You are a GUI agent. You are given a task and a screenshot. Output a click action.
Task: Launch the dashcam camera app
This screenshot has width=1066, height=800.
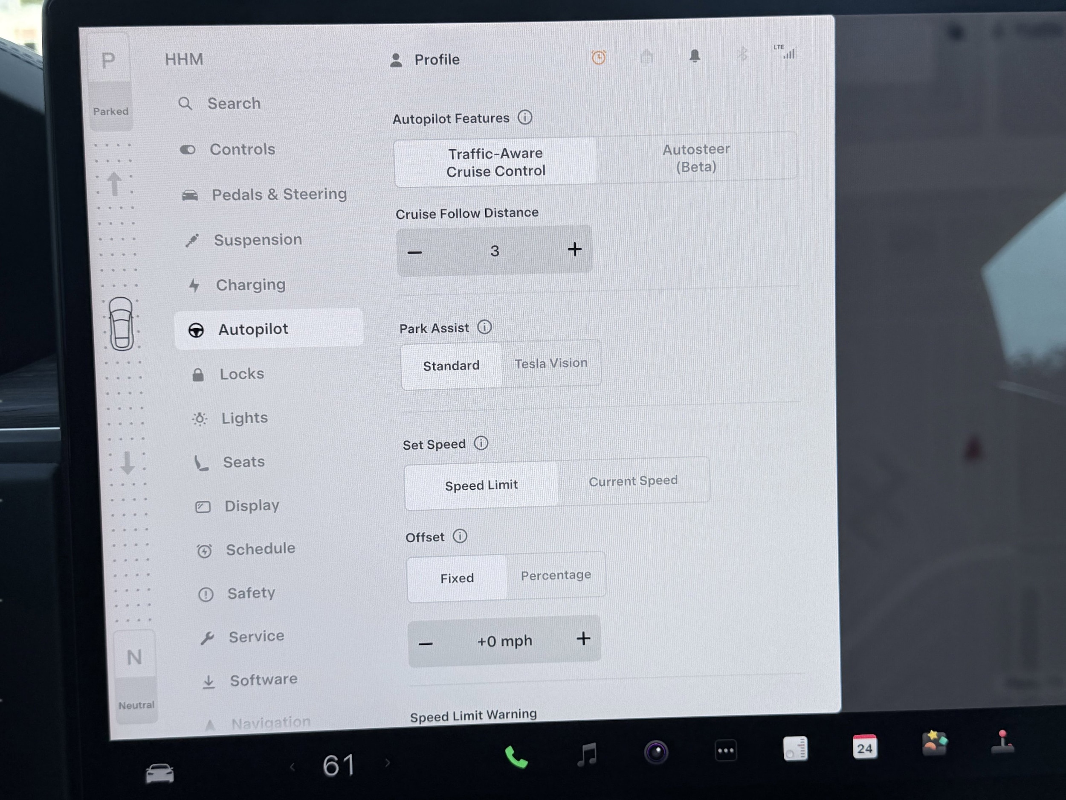click(656, 752)
